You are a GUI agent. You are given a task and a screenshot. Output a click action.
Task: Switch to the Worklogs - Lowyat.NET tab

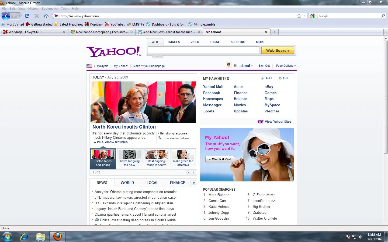pos(34,32)
